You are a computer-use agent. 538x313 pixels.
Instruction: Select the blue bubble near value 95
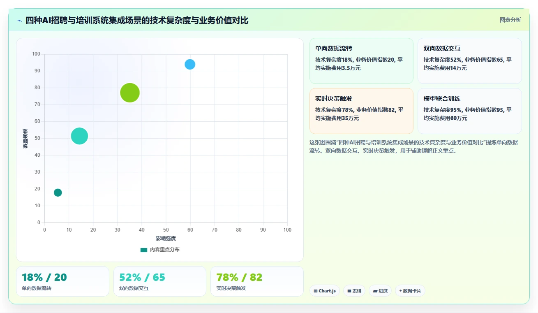pos(190,65)
